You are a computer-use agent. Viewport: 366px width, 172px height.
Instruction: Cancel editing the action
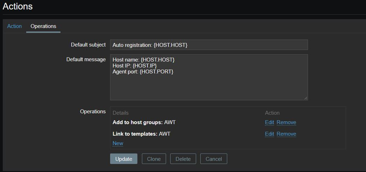pyautogui.click(x=214, y=159)
